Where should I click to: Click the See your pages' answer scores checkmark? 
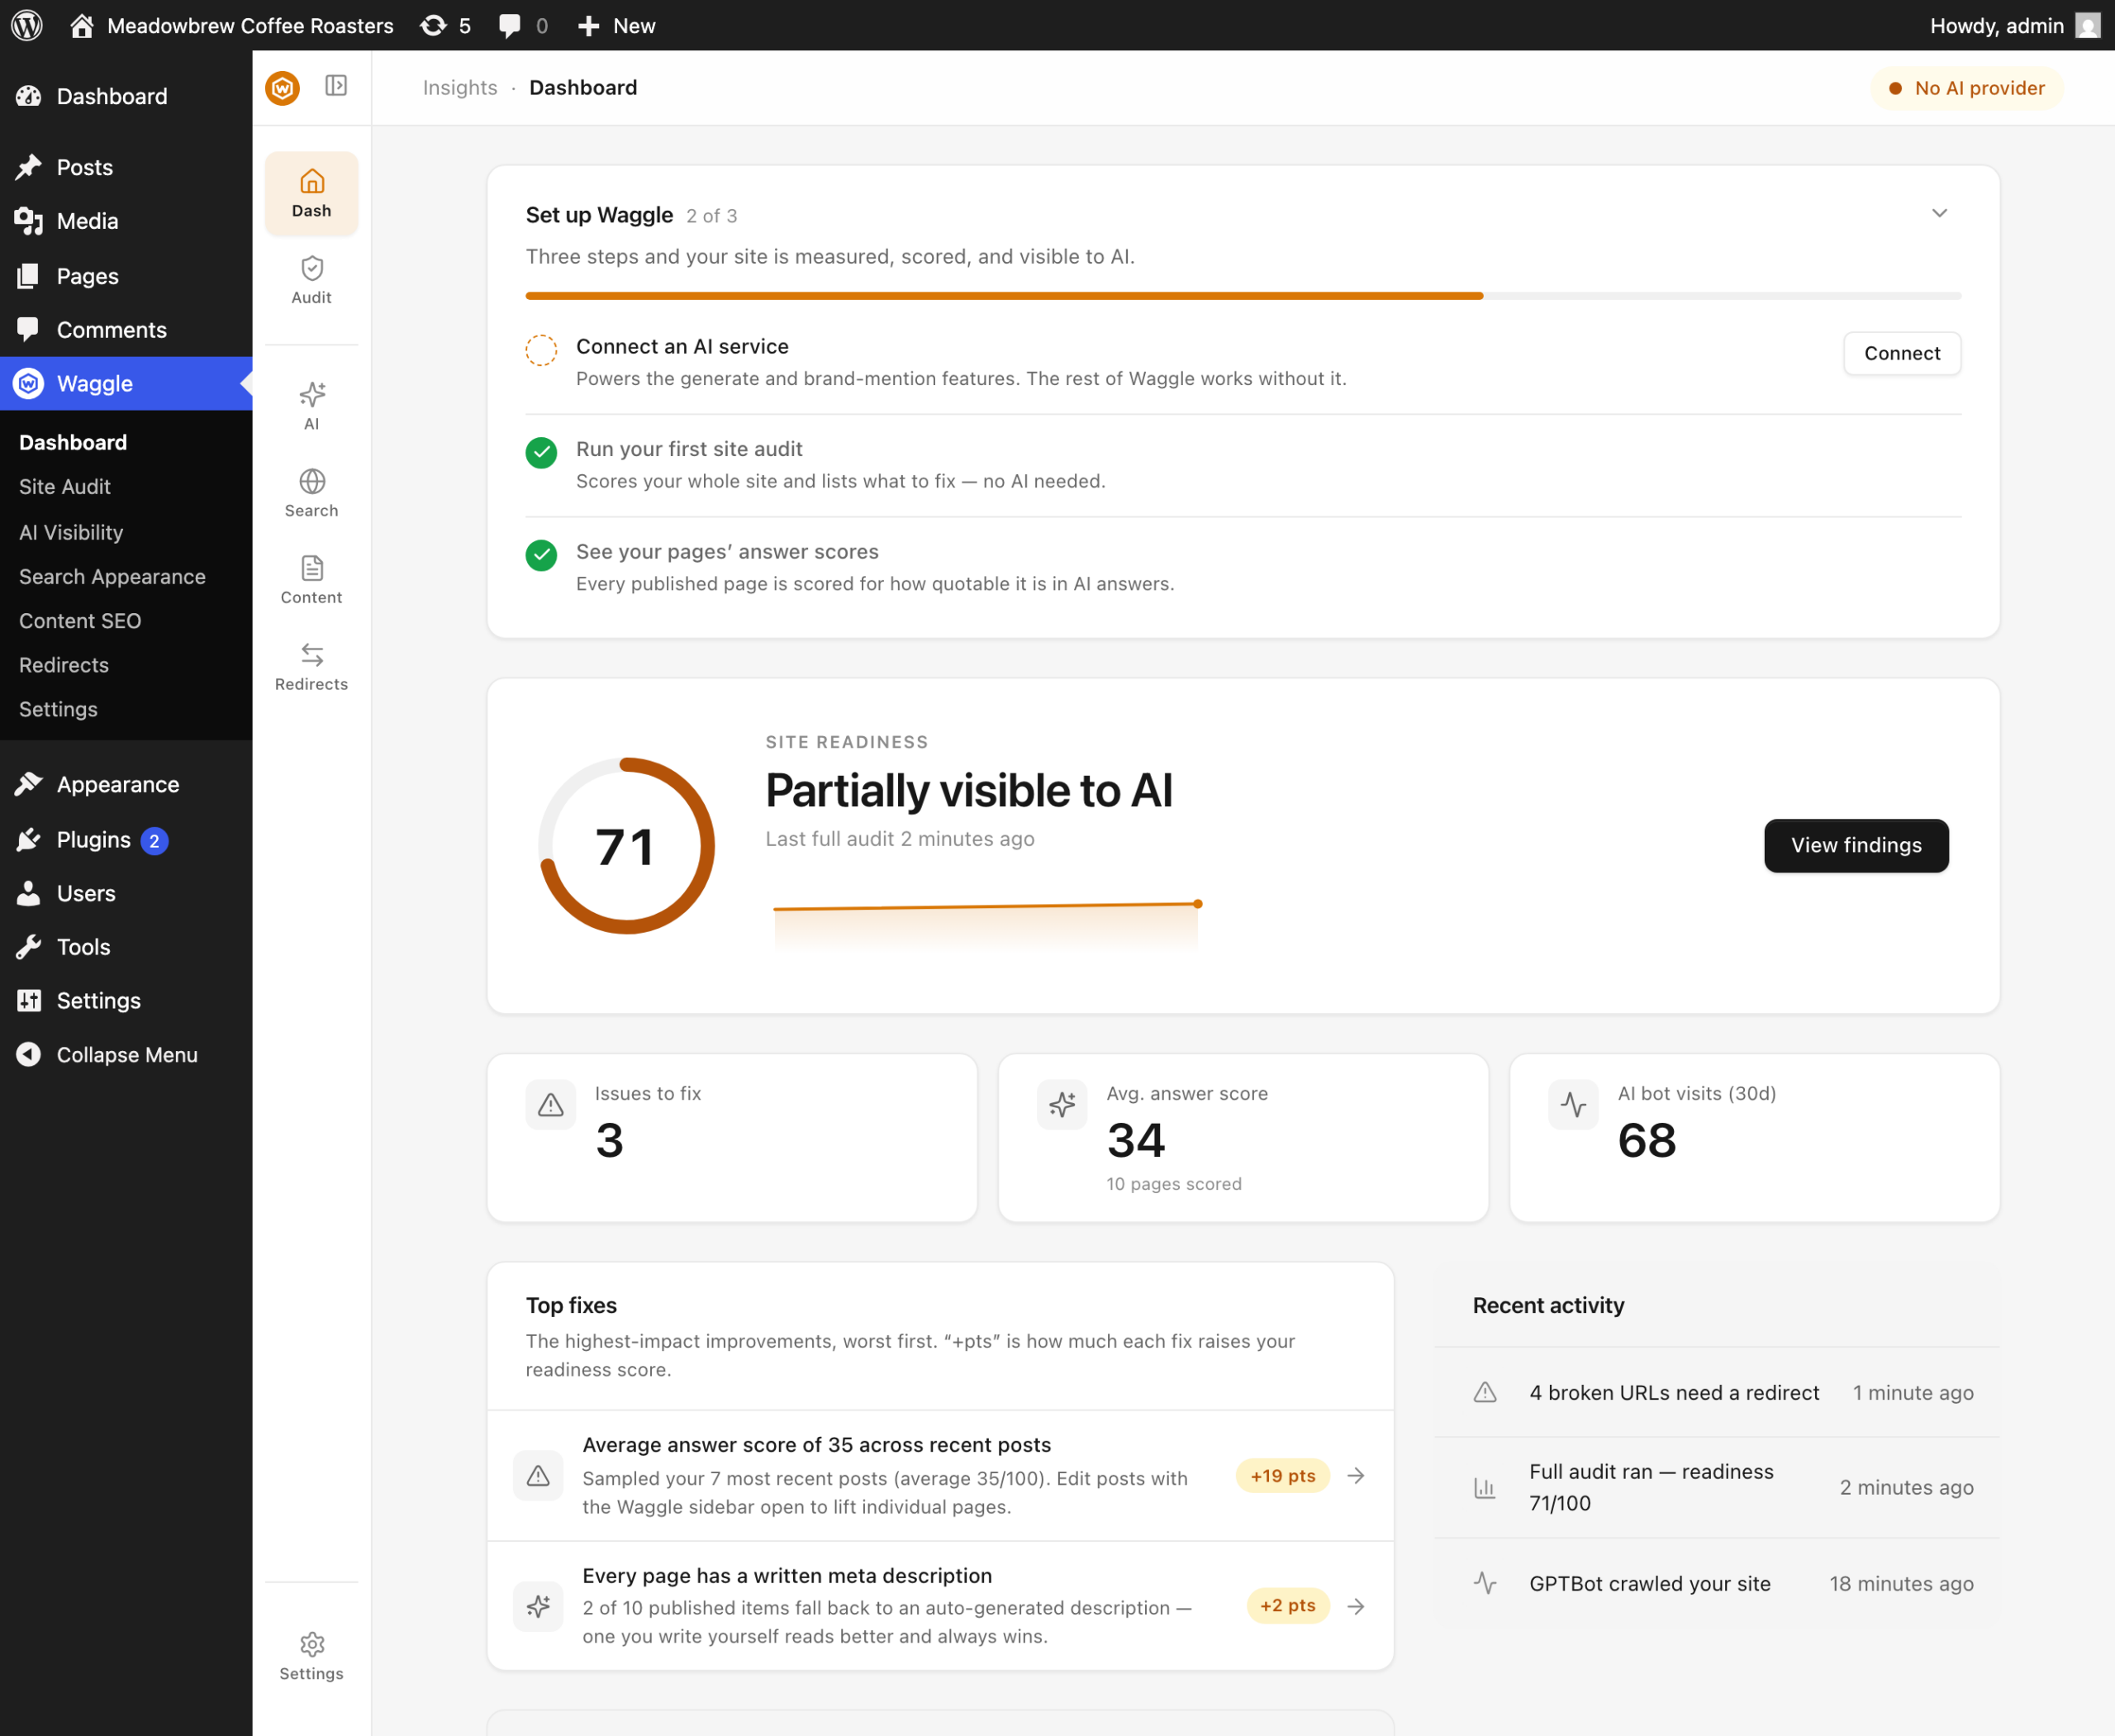541,555
